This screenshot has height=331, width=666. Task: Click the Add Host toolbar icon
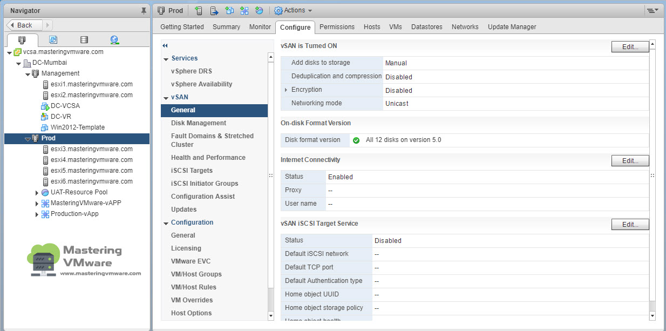click(199, 10)
